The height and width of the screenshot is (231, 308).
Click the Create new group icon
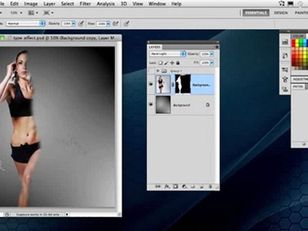click(193, 186)
